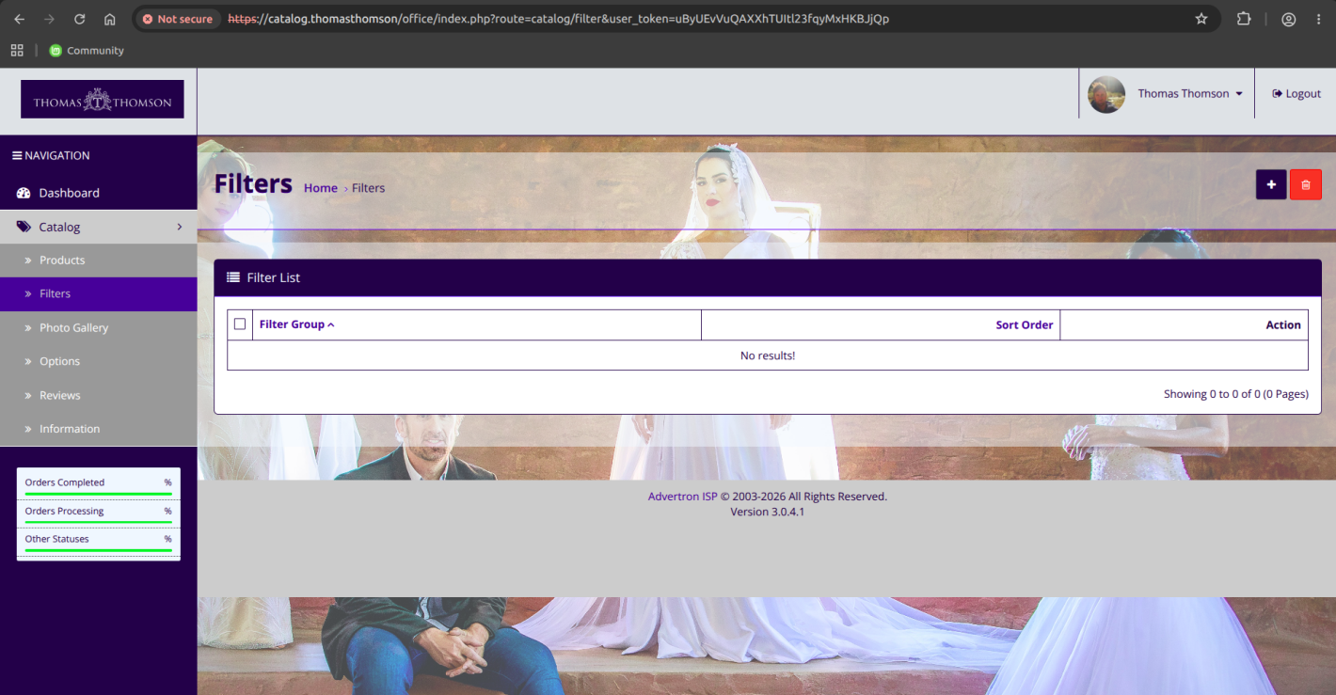
Task: Click the Other Statuses progress bar
Action: 99,550
